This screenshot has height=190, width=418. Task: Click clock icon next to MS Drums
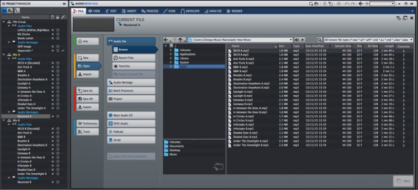point(58,34)
